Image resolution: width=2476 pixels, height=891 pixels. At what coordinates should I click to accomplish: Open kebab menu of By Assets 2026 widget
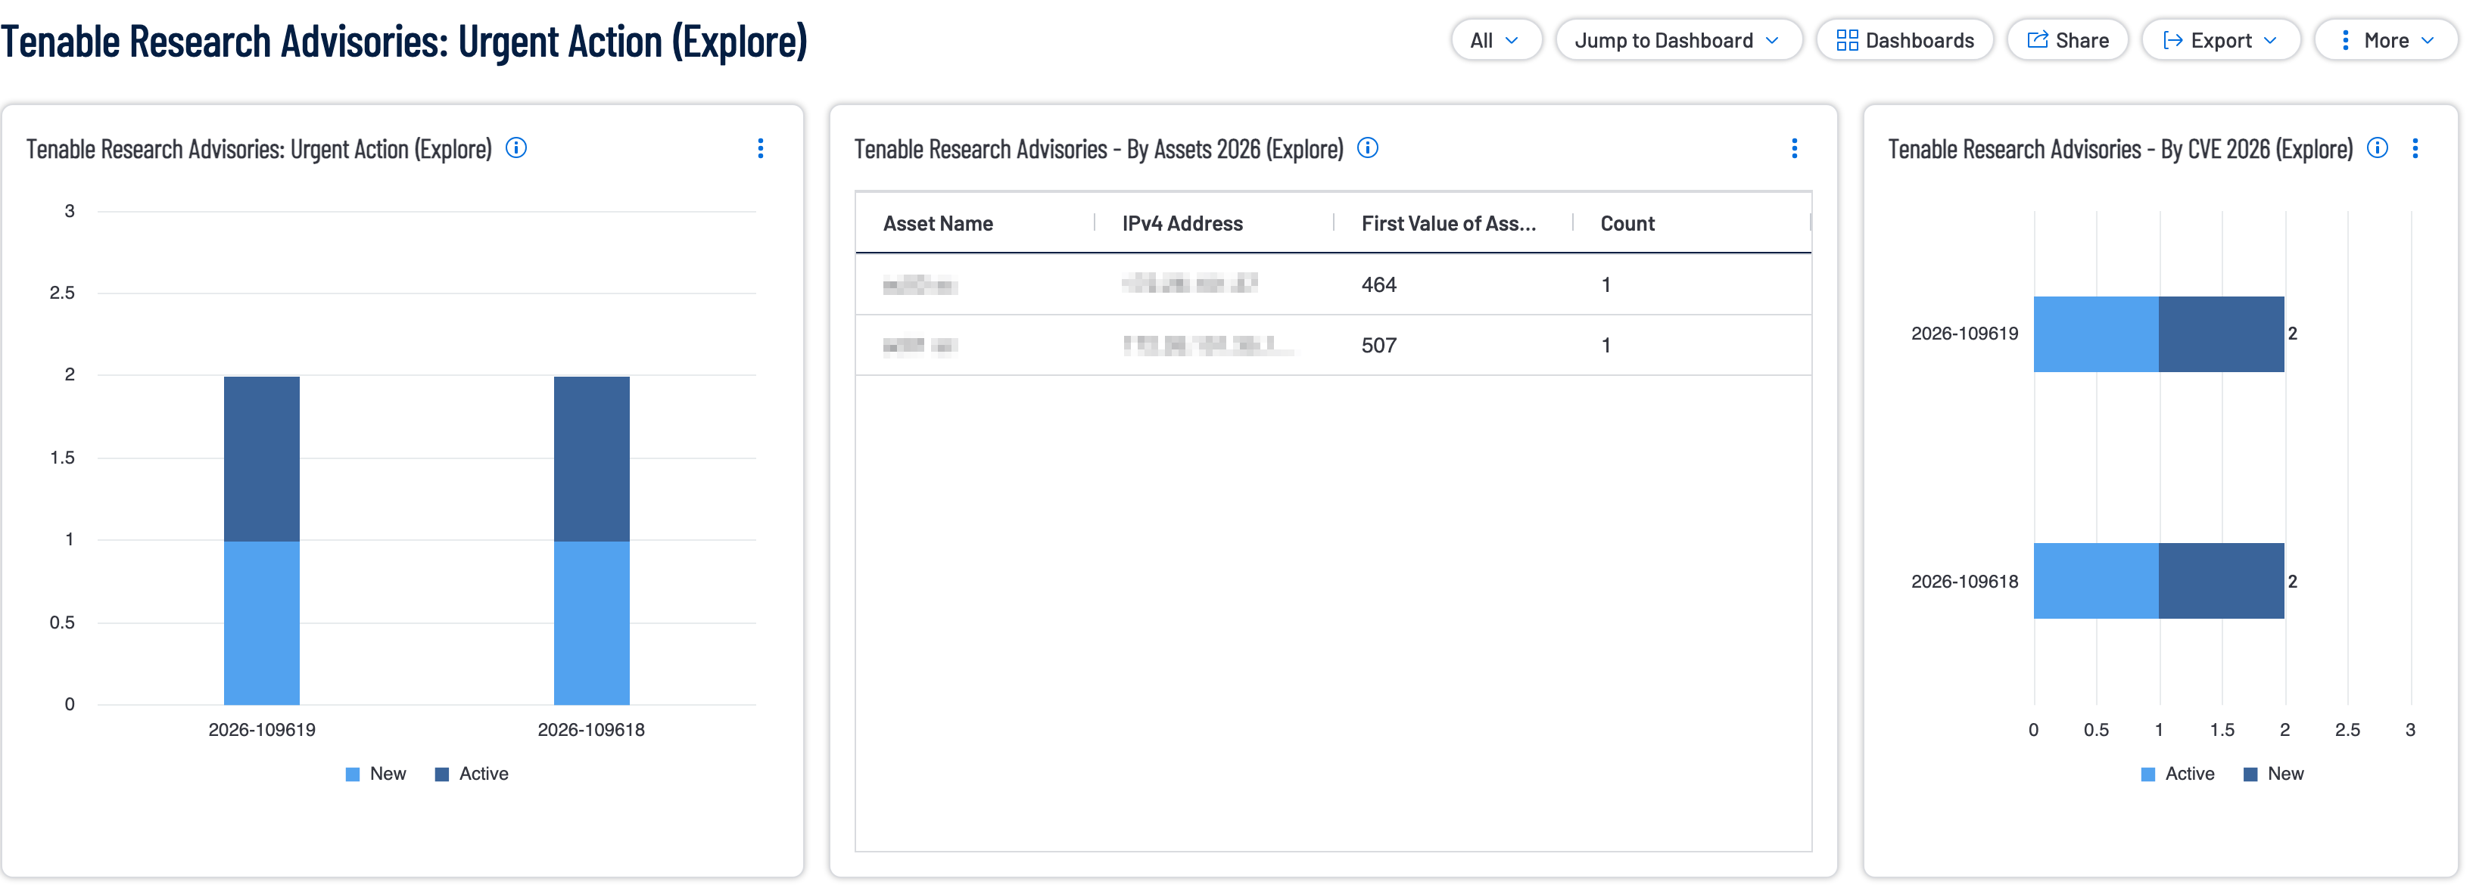tap(1793, 147)
